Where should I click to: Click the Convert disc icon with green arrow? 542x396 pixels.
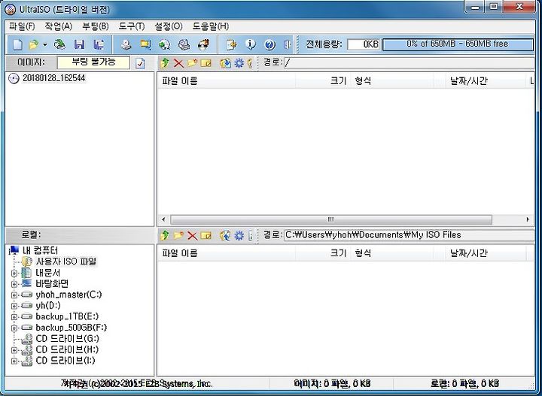165,44
